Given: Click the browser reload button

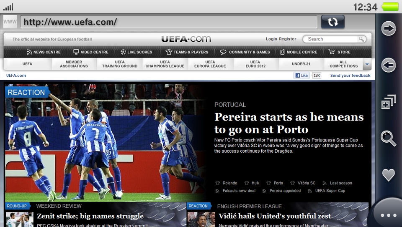Looking at the screenshot, I should 332,22.
